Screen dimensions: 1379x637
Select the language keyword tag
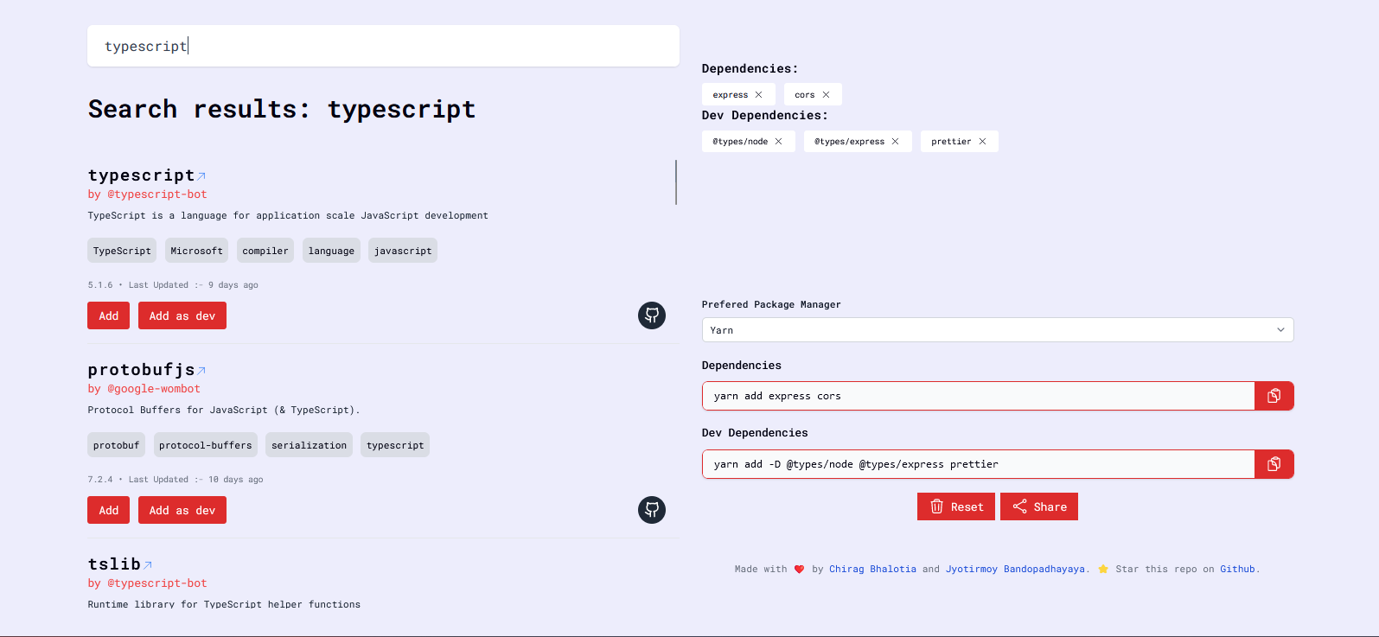331,251
